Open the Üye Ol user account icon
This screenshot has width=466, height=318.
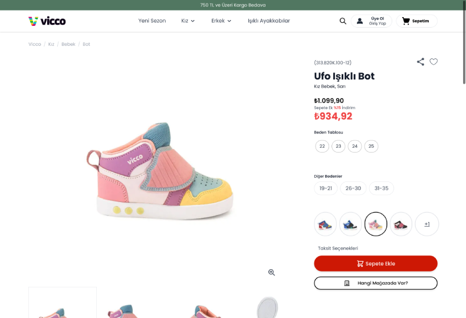pos(360,21)
